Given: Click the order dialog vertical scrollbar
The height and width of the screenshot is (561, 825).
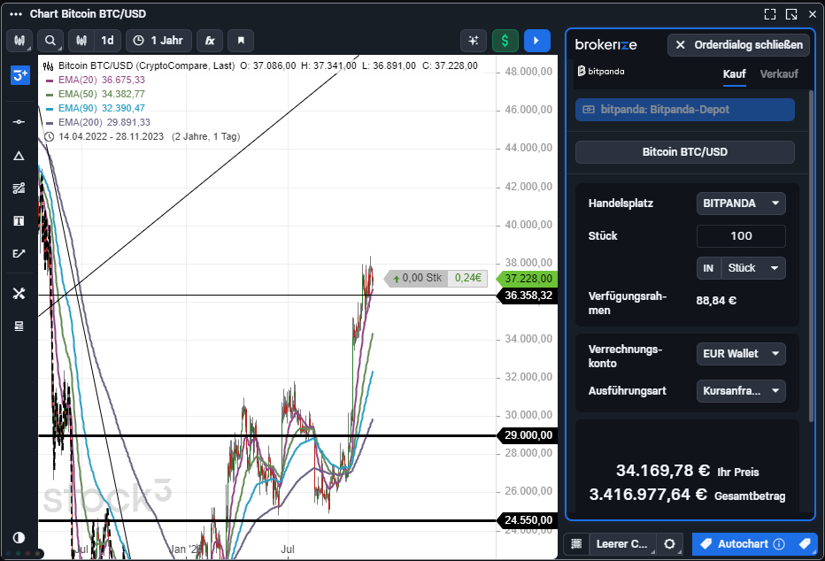Looking at the screenshot, I should (x=811, y=256).
